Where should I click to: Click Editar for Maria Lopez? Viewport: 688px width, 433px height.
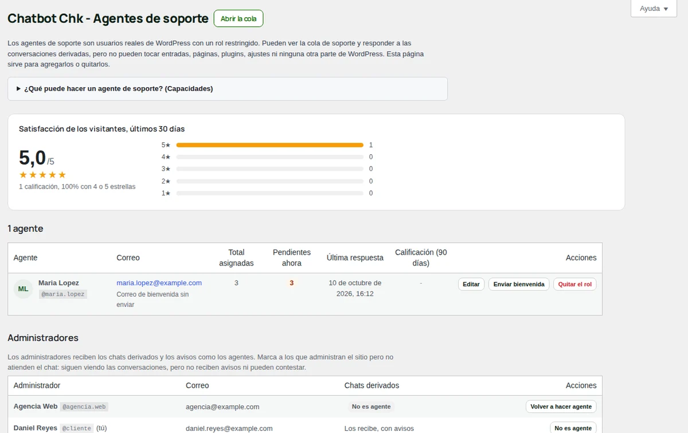(x=471, y=284)
